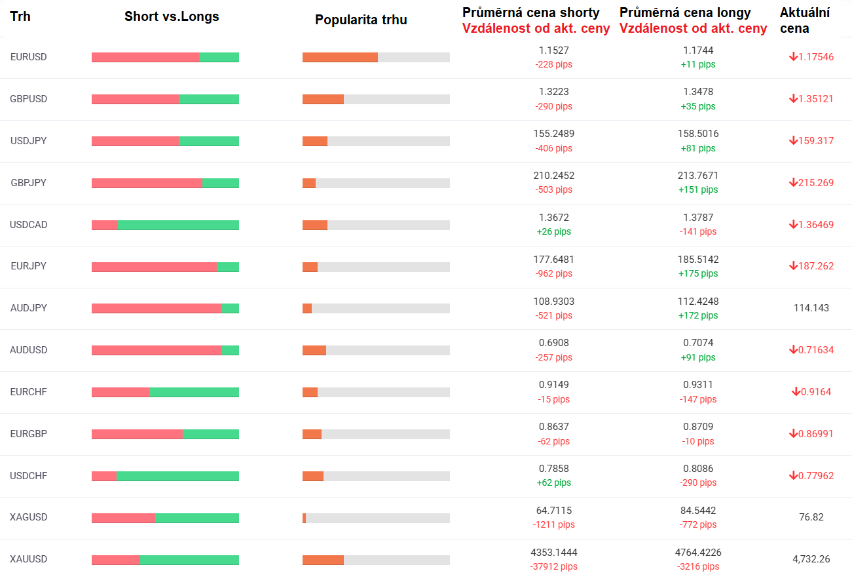Click the Popularita trhu column header
This screenshot has width=852, height=588.
[361, 20]
